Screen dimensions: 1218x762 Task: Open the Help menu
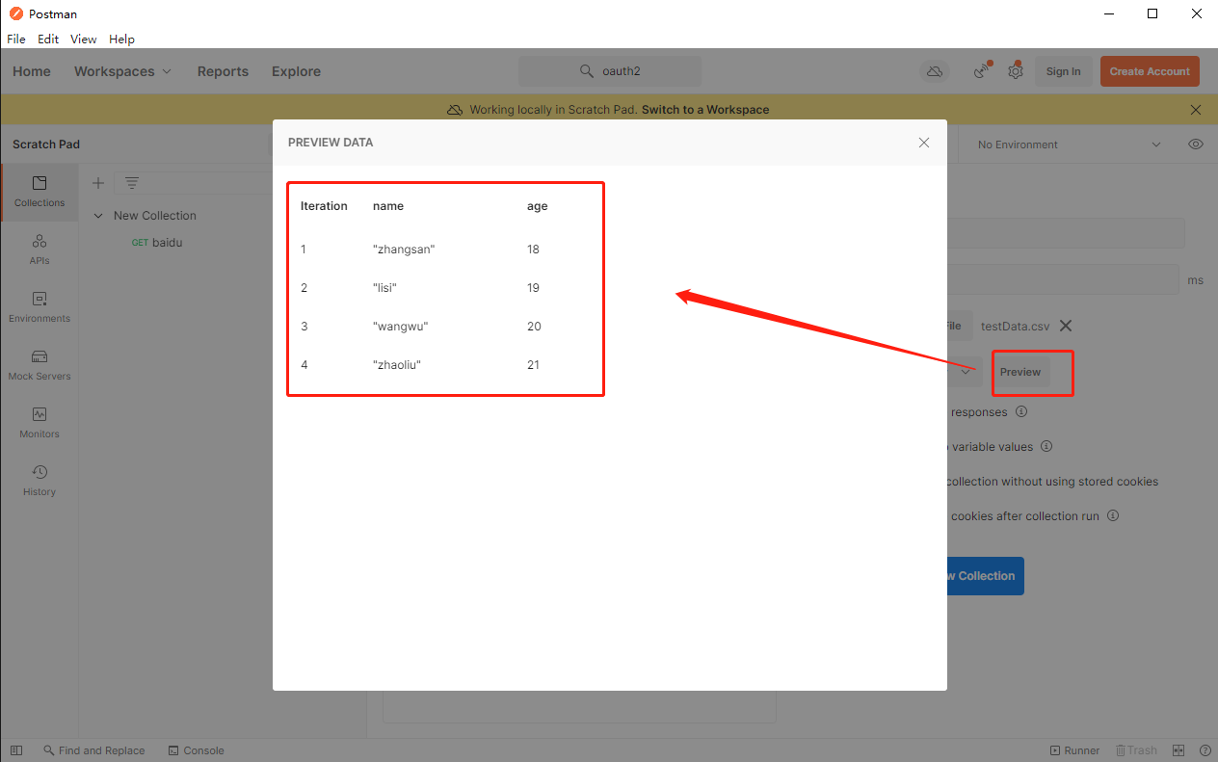(x=122, y=39)
